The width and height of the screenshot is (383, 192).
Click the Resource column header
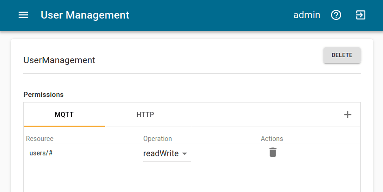pyautogui.click(x=40, y=139)
